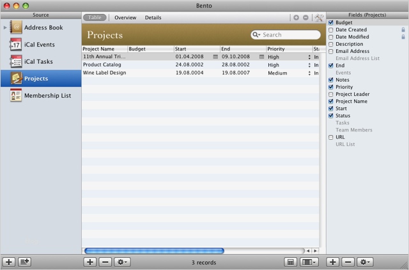409x270 pixels.
Task: Open the records action gear menu
Action: [122, 262]
